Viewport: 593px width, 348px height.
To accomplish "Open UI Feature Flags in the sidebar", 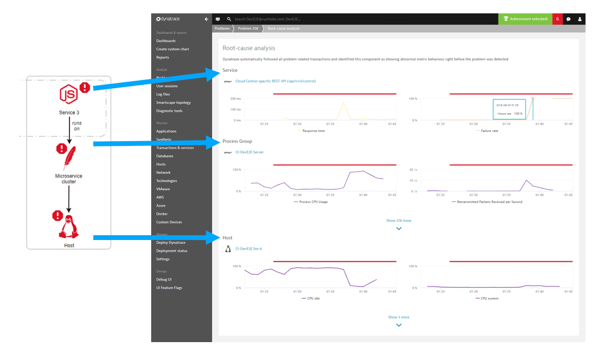I will pyautogui.click(x=169, y=288).
